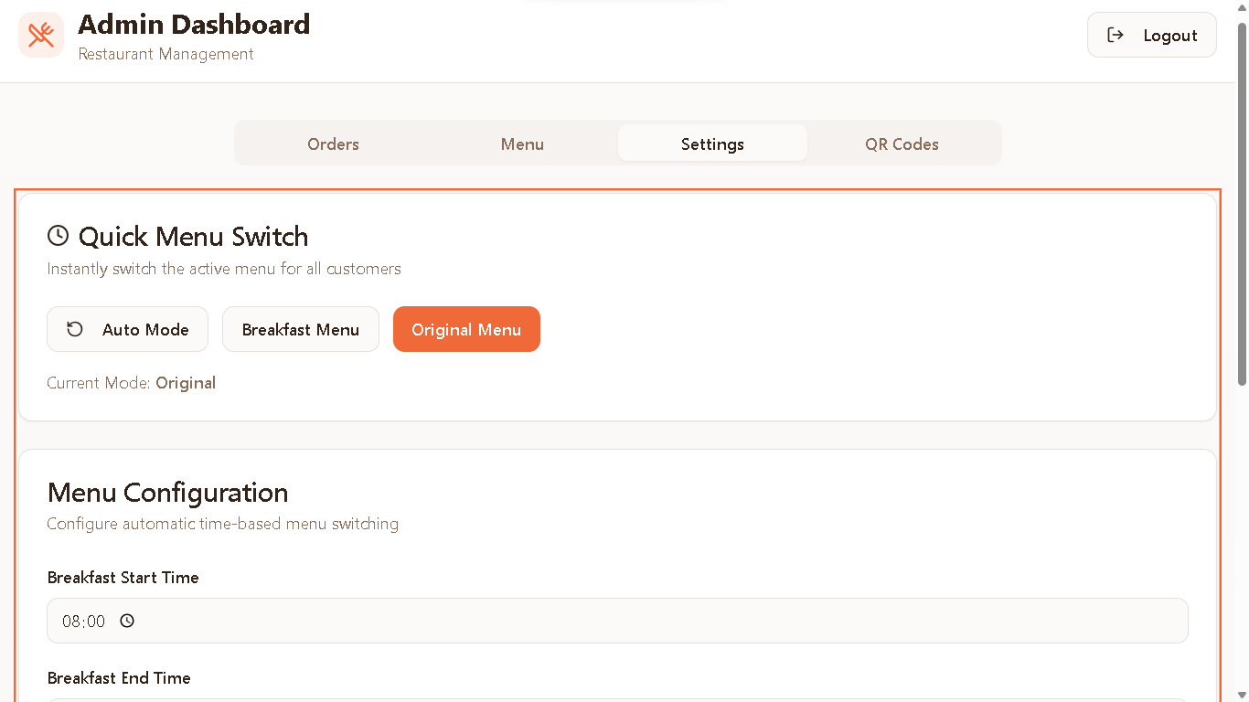The width and height of the screenshot is (1249, 702).
Task: Click the scrollbar down arrow
Action: (1242, 694)
